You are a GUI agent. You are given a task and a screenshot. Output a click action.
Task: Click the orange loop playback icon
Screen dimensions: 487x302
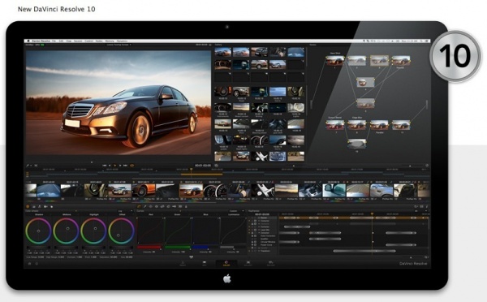(x=131, y=166)
